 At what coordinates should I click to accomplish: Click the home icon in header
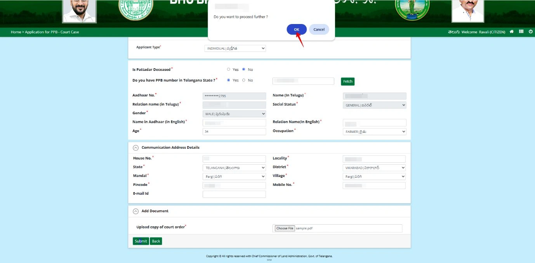pos(512,32)
